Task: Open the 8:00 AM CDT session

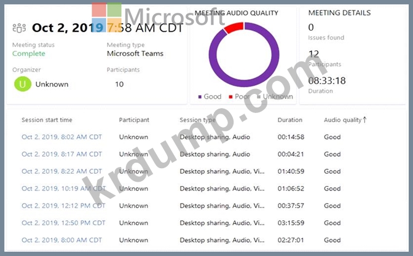Action: [x=61, y=241]
